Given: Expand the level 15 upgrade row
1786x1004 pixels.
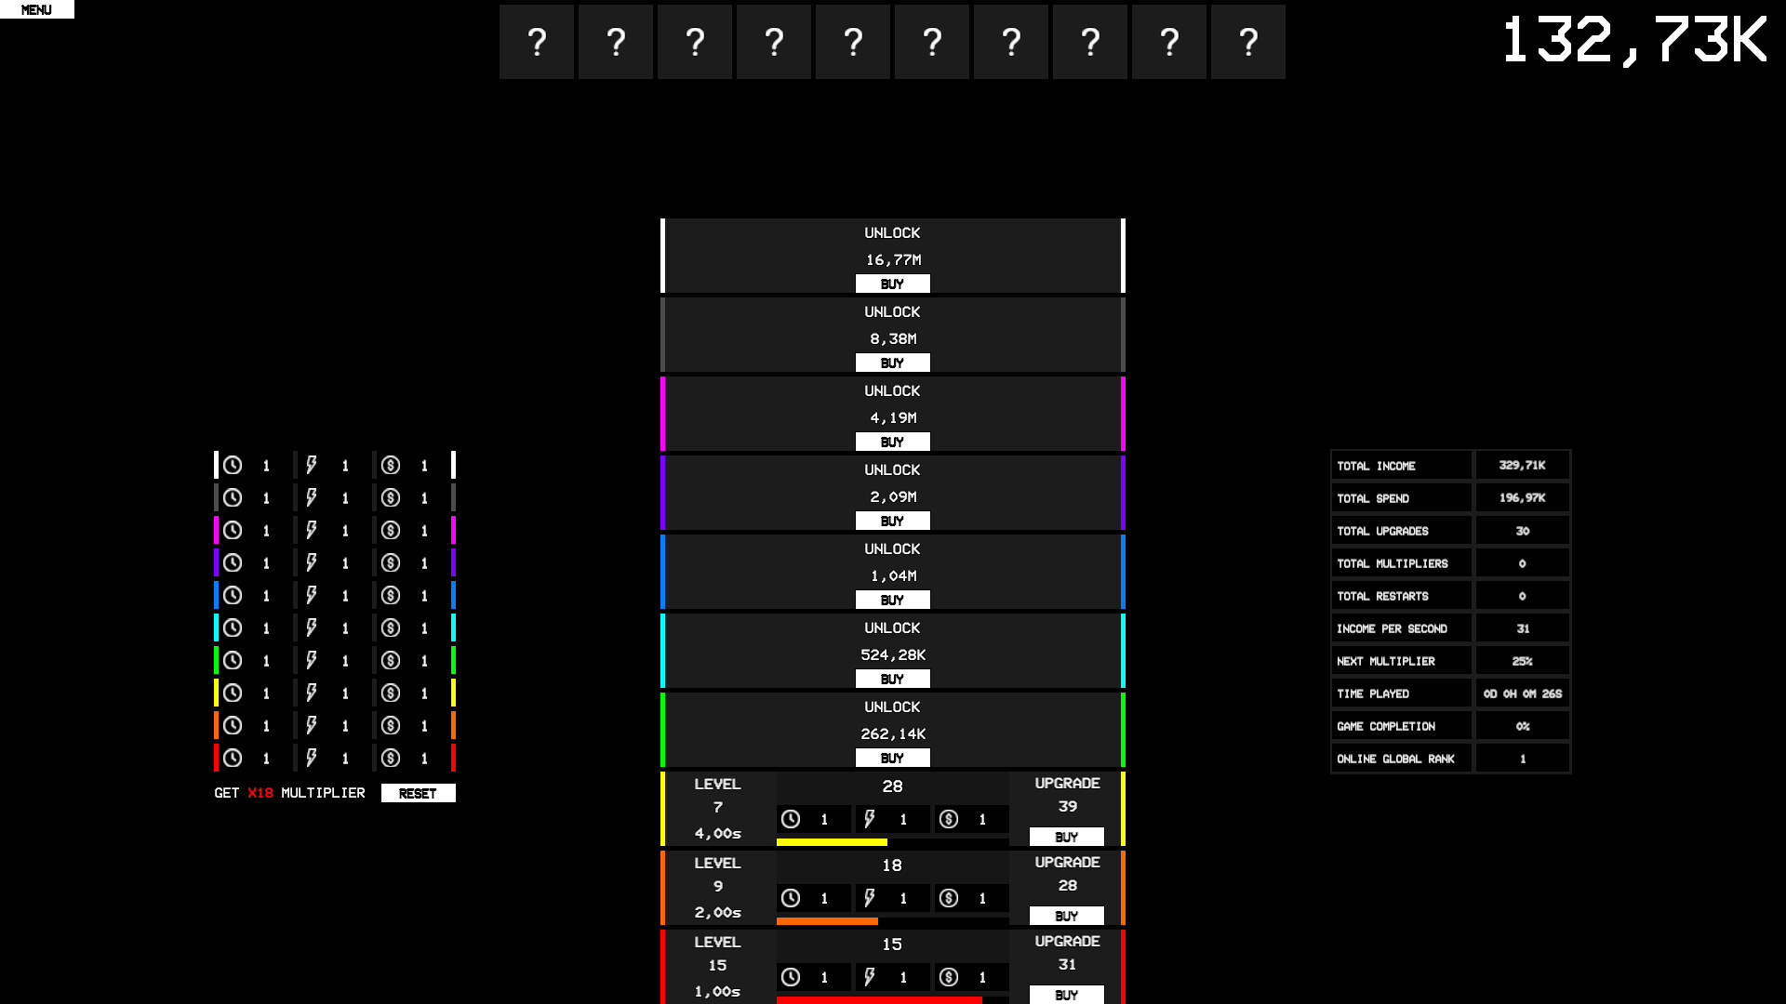Looking at the screenshot, I should (892, 967).
